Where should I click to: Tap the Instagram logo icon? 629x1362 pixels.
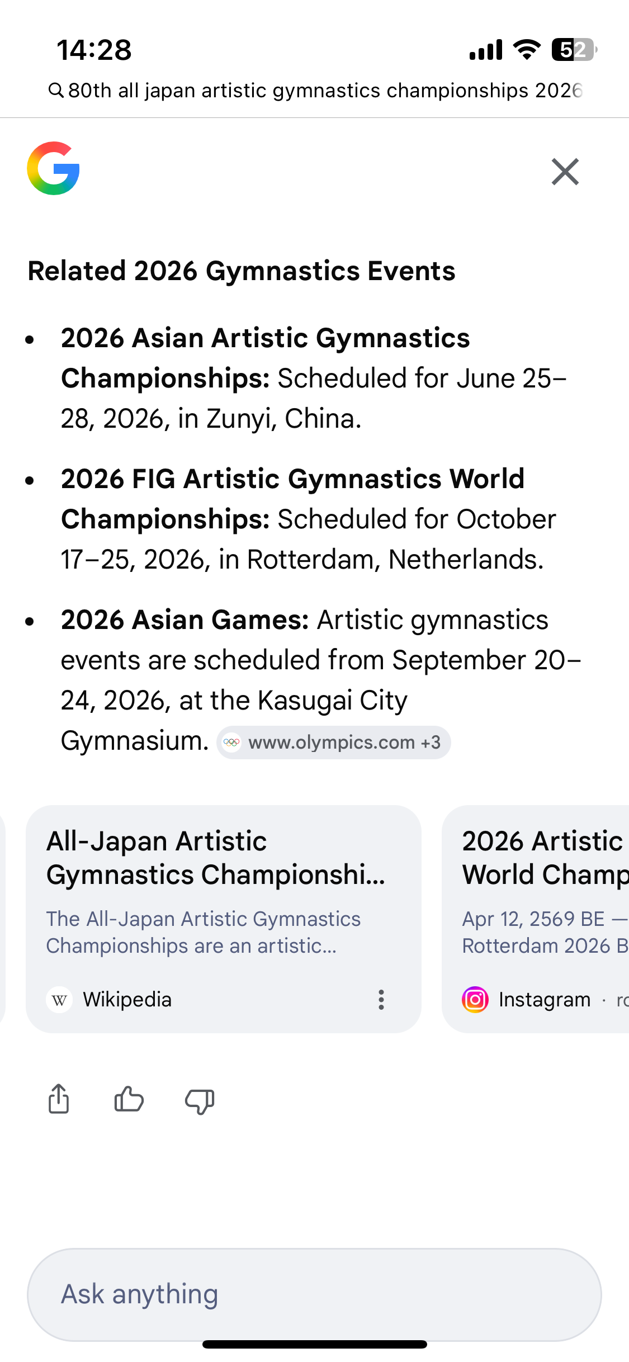click(475, 1000)
